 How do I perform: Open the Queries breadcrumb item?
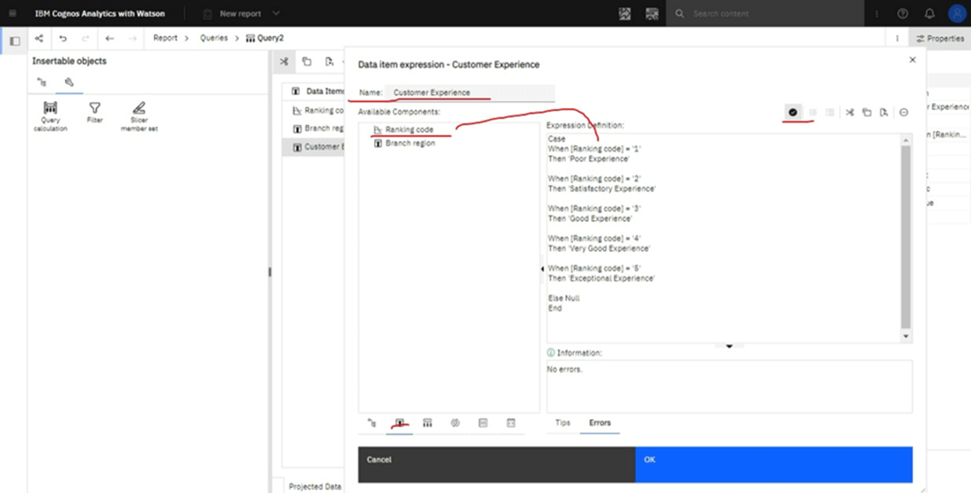[x=213, y=38]
